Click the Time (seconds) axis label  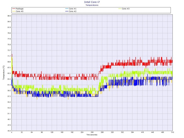click(x=92, y=135)
